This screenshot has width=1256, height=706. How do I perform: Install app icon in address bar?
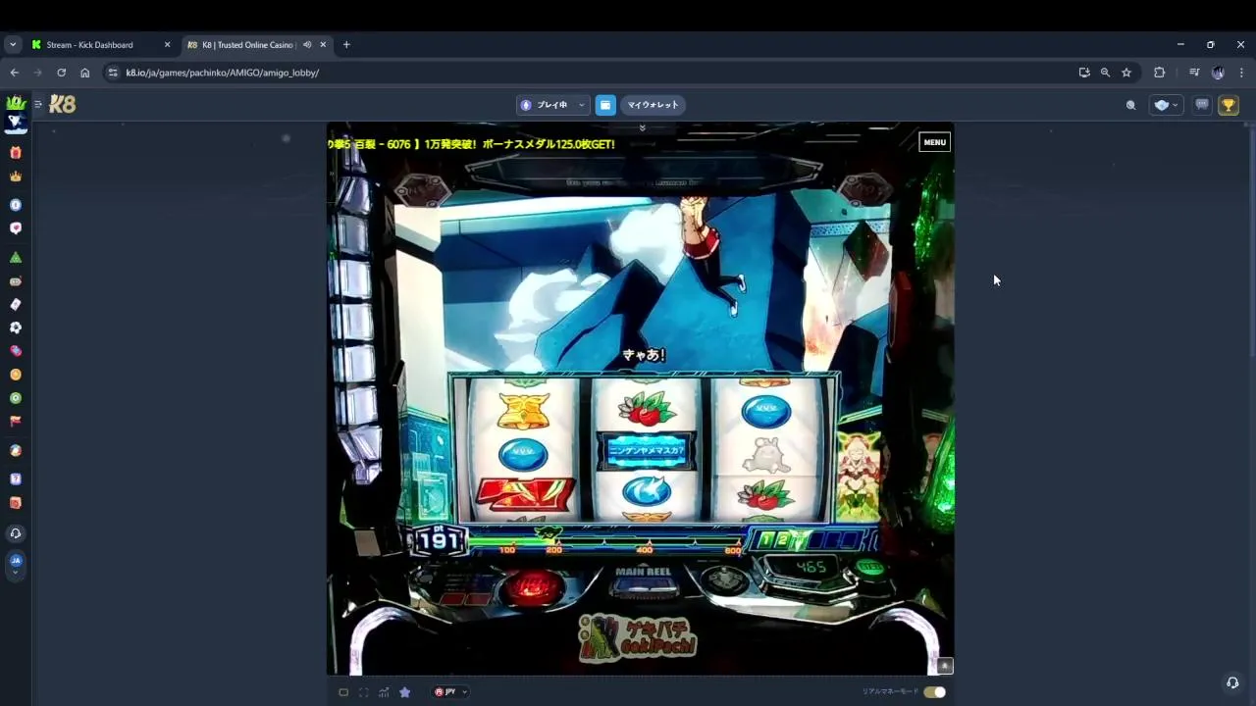pyautogui.click(x=1084, y=73)
